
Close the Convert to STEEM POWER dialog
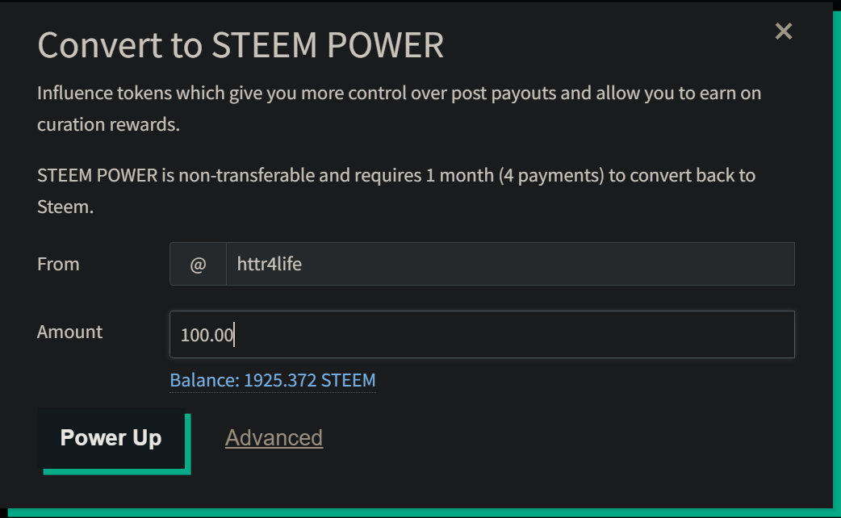783,31
